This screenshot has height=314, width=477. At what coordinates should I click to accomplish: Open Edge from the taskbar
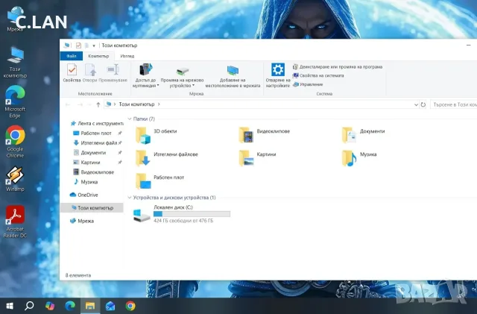pyautogui.click(x=70, y=306)
